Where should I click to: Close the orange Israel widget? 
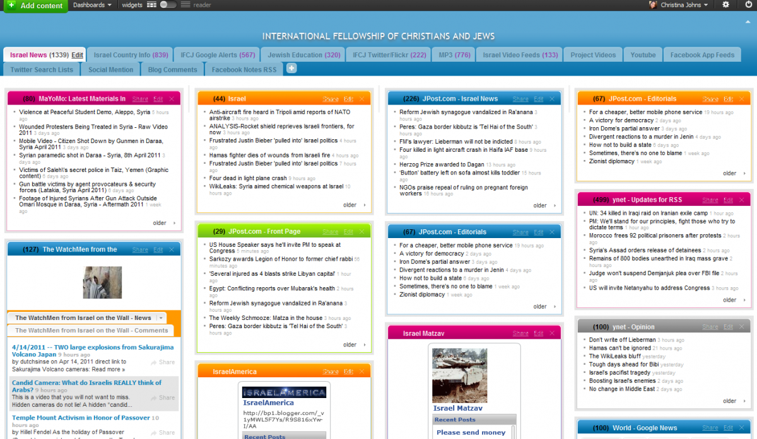point(362,99)
